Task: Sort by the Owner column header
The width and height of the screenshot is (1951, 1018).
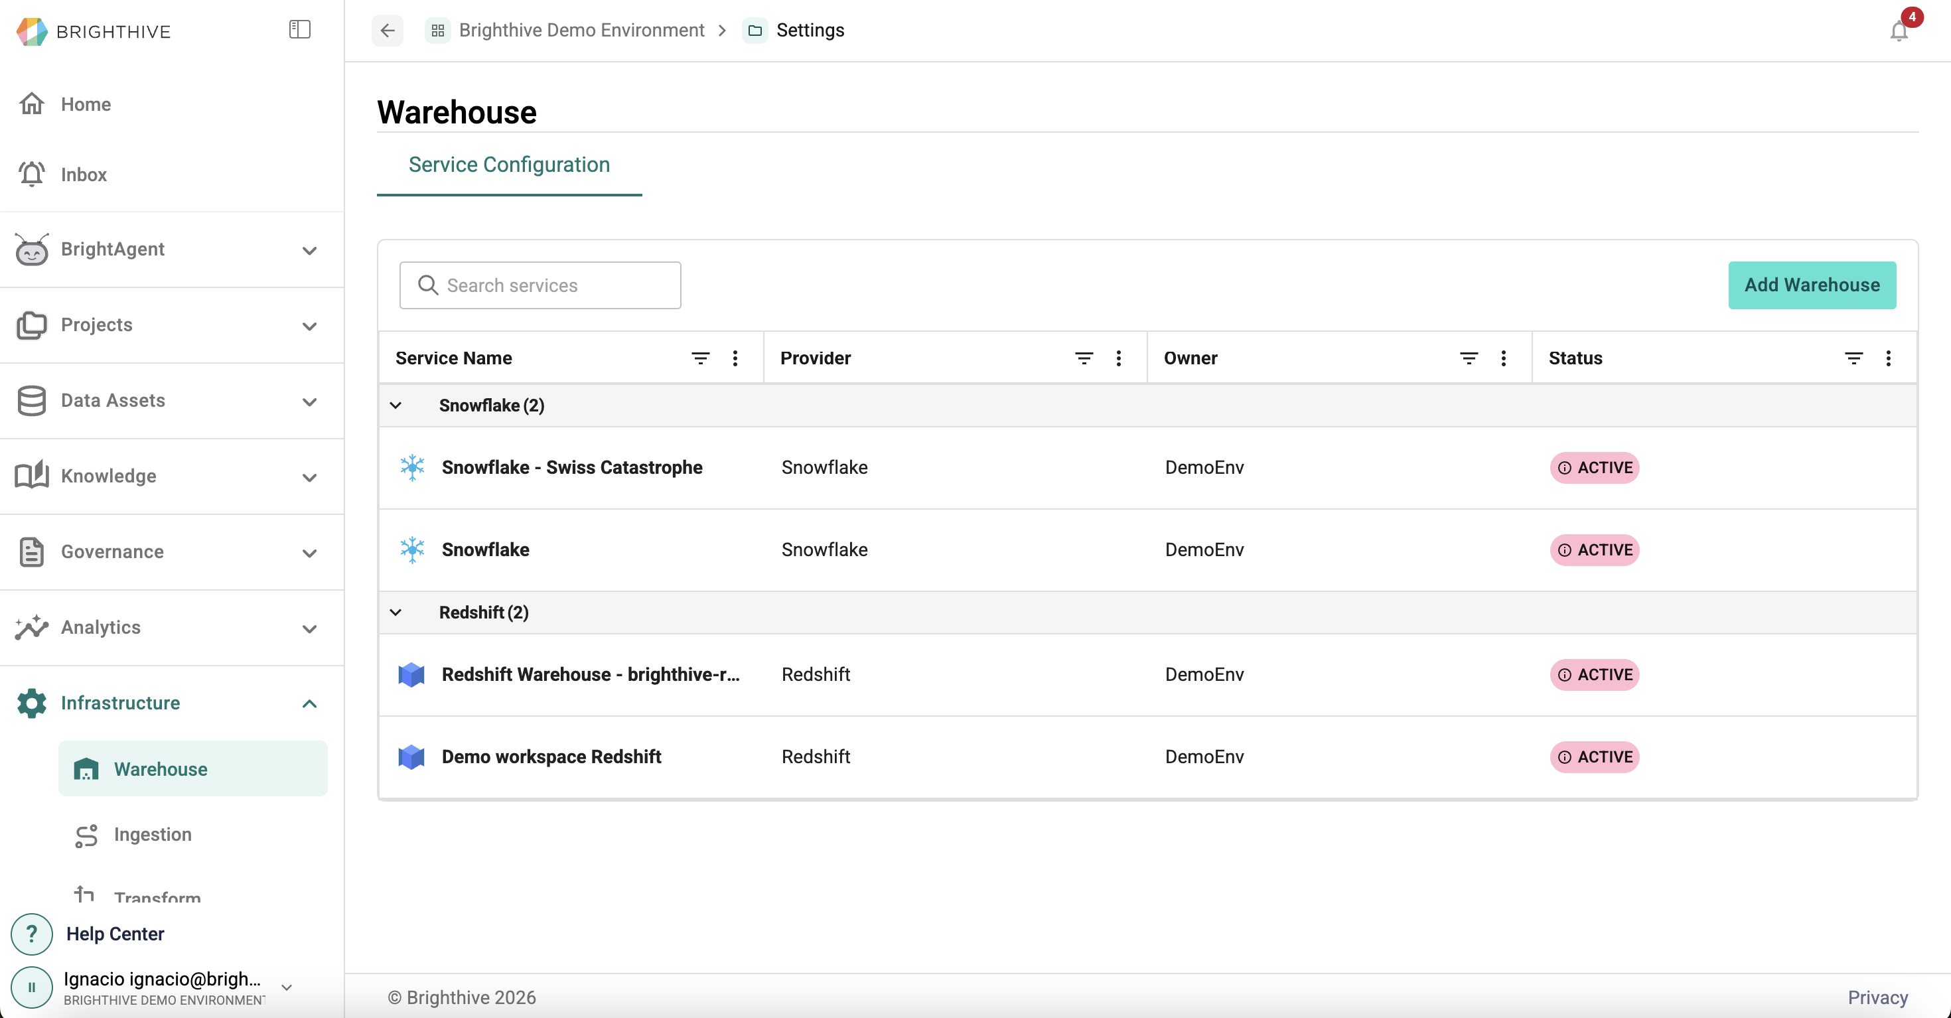Action: 1190,358
